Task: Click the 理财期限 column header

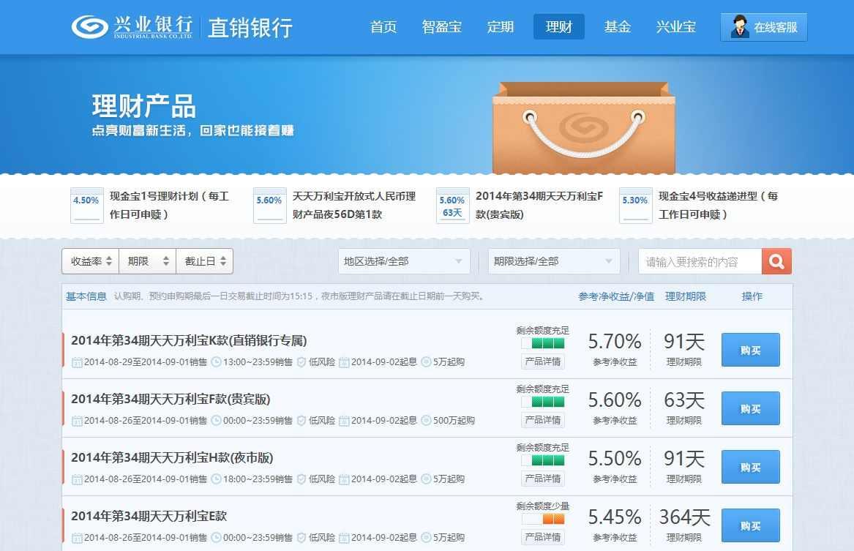Action: tap(686, 296)
